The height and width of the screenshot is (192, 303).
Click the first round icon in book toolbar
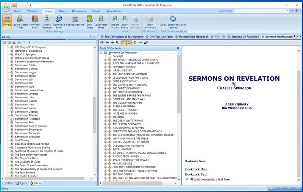point(102,42)
